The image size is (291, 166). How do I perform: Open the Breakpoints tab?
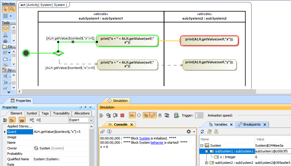tap(252, 124)
